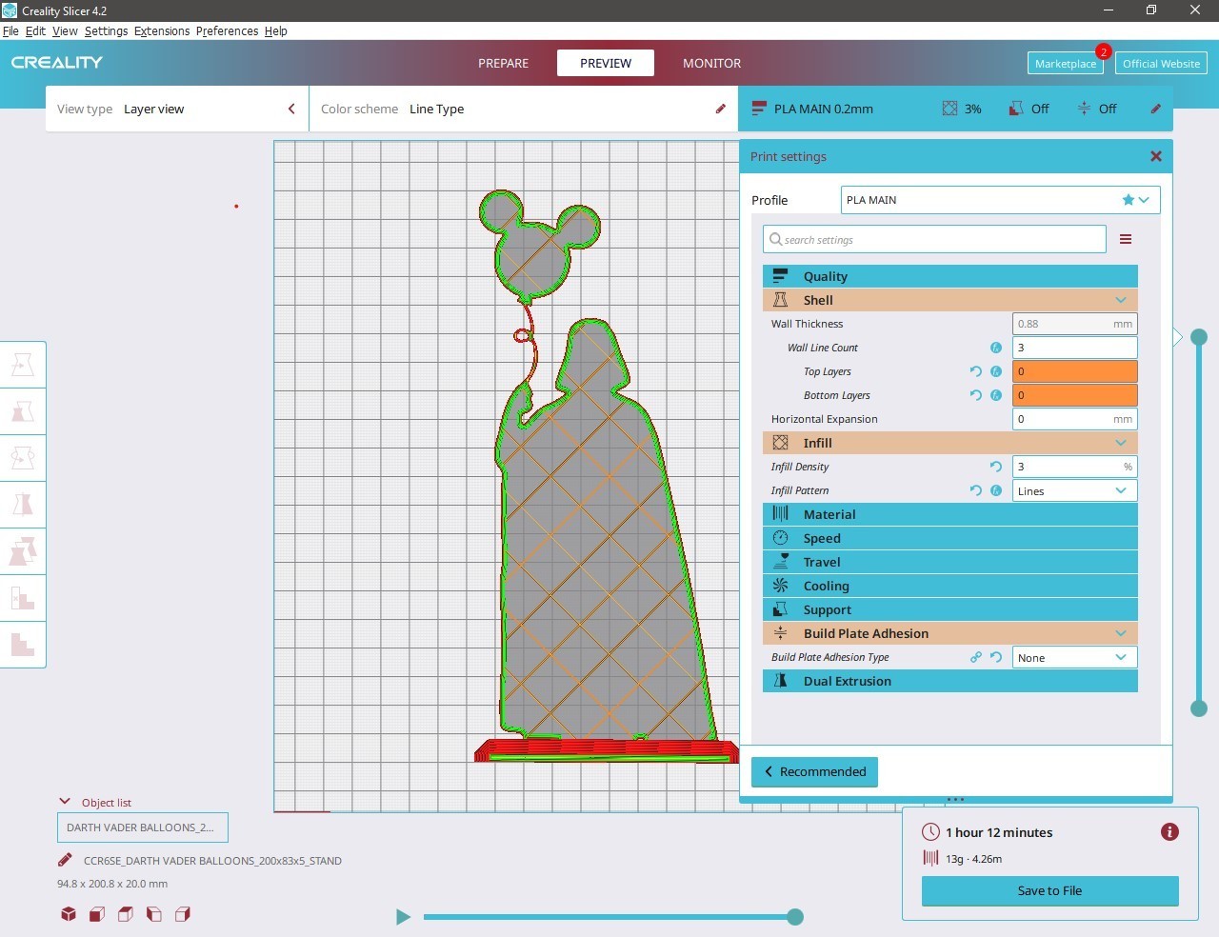Collapse the Shell settings section
Viewport: 1219px width, 937px height.
(x=950, y=300)
